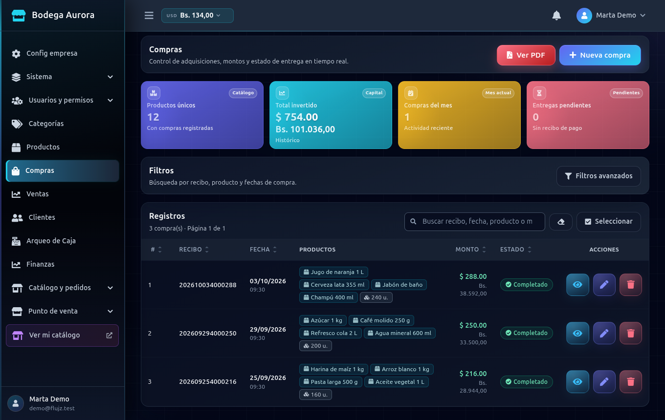Open Arqueo de Caja
665x420 pixels.
click(63, 241)
